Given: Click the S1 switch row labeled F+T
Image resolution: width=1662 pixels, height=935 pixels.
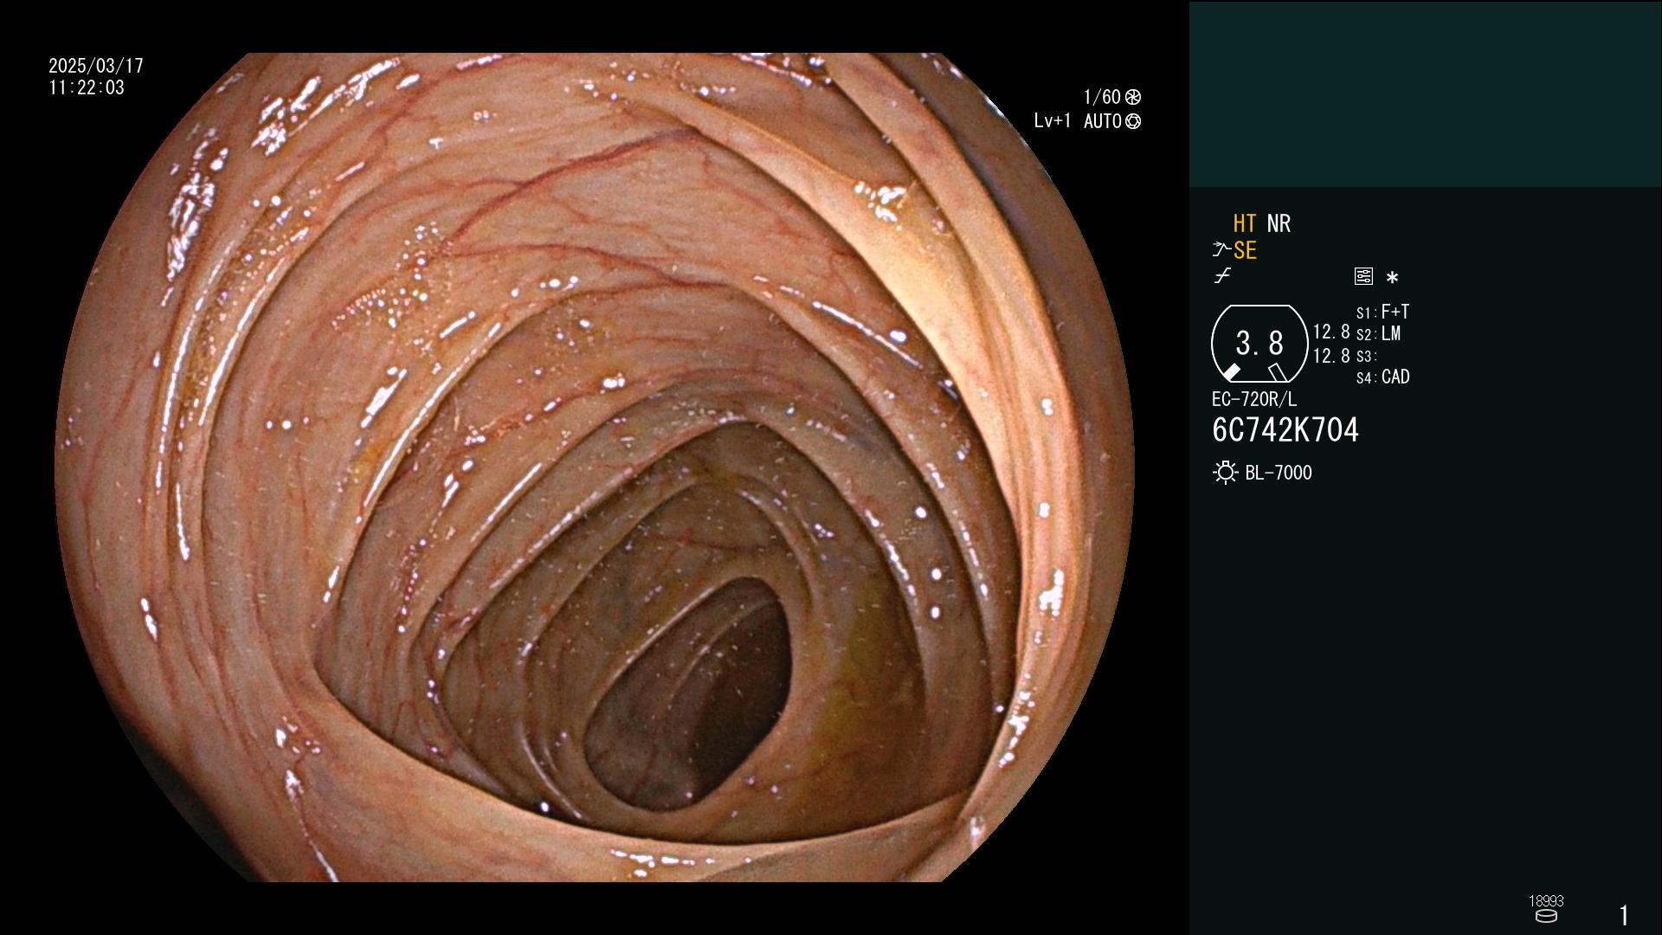Looking at the screenshot, I should point(1382,312).
